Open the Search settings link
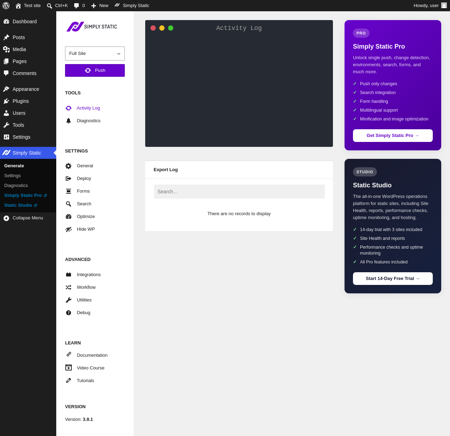 [84, 204]
